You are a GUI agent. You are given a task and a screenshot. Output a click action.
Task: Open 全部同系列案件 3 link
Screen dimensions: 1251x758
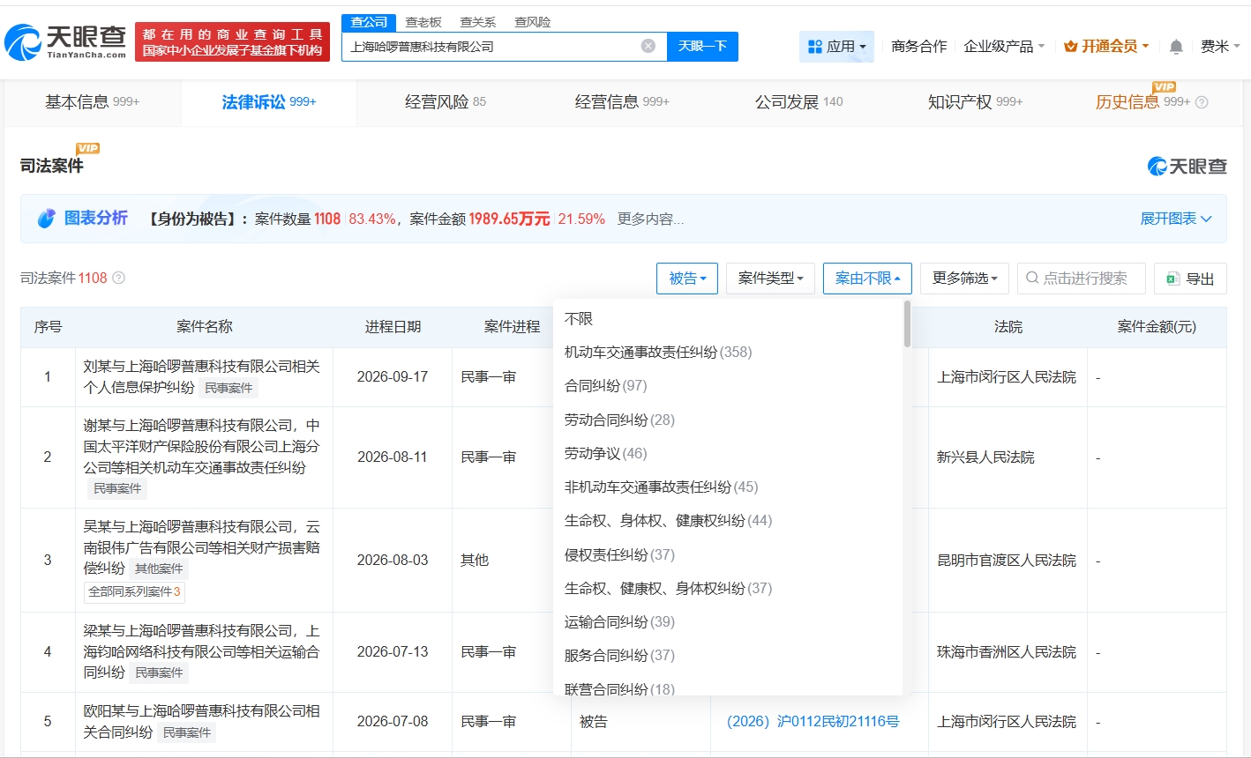point(134,591)
